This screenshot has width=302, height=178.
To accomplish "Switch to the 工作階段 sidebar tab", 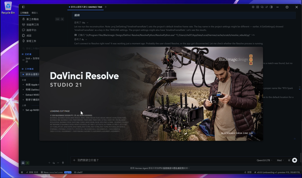I will tap(24, 13).
